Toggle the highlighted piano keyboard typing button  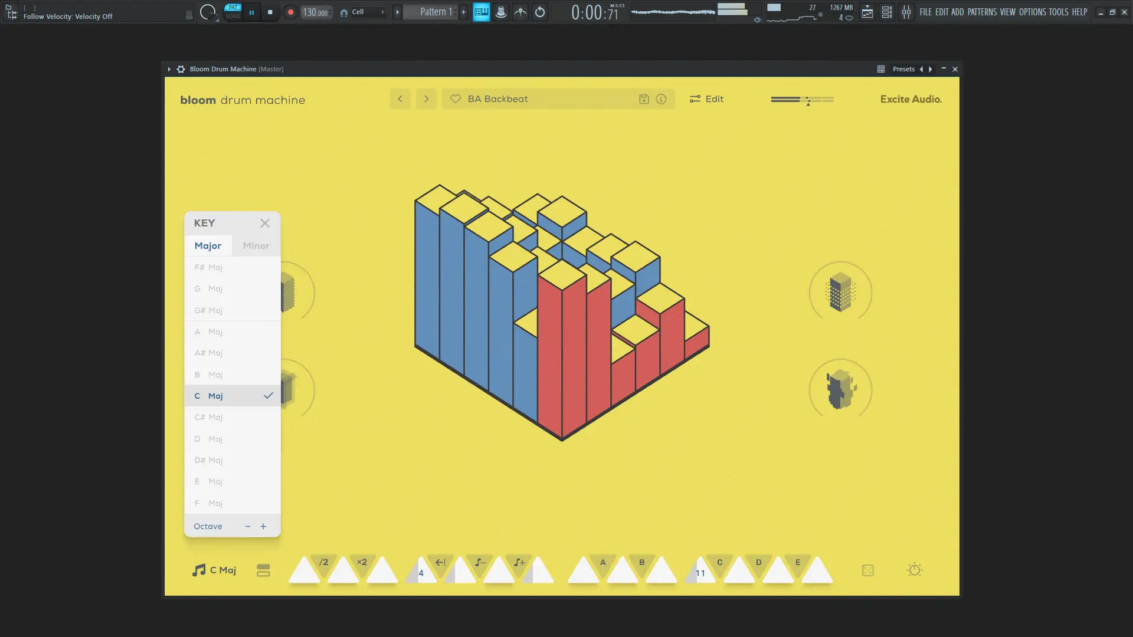click(x=482, y=12)
